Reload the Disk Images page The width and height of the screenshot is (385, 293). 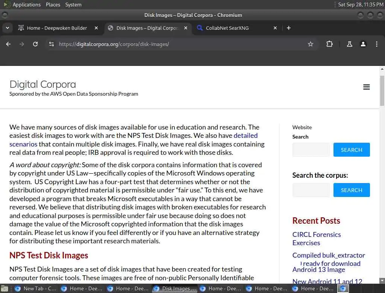coord(35,44)
